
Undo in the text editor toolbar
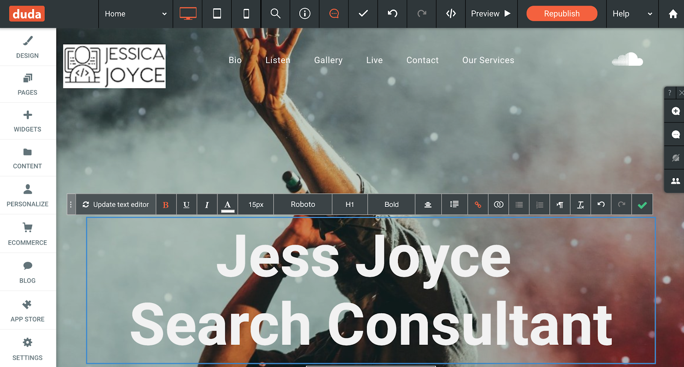(601, 204)
